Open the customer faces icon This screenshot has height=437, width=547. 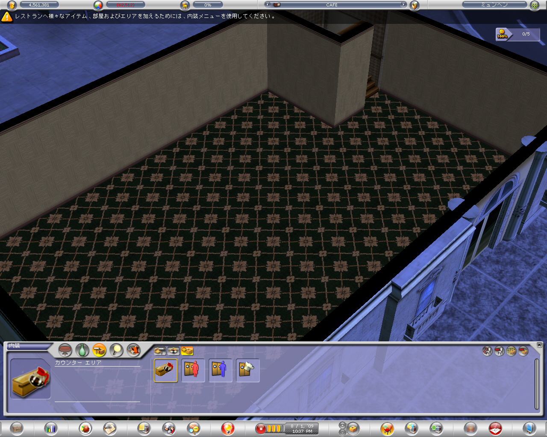tap(194, 428)
